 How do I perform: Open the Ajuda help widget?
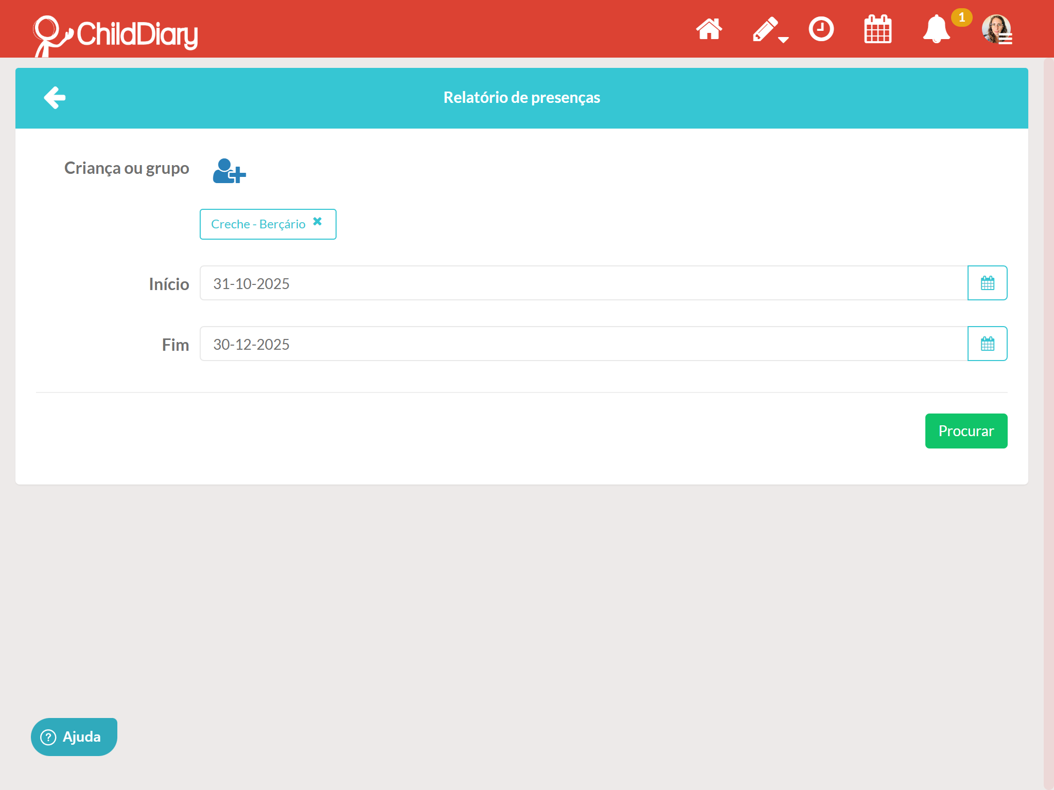[74, 737]
